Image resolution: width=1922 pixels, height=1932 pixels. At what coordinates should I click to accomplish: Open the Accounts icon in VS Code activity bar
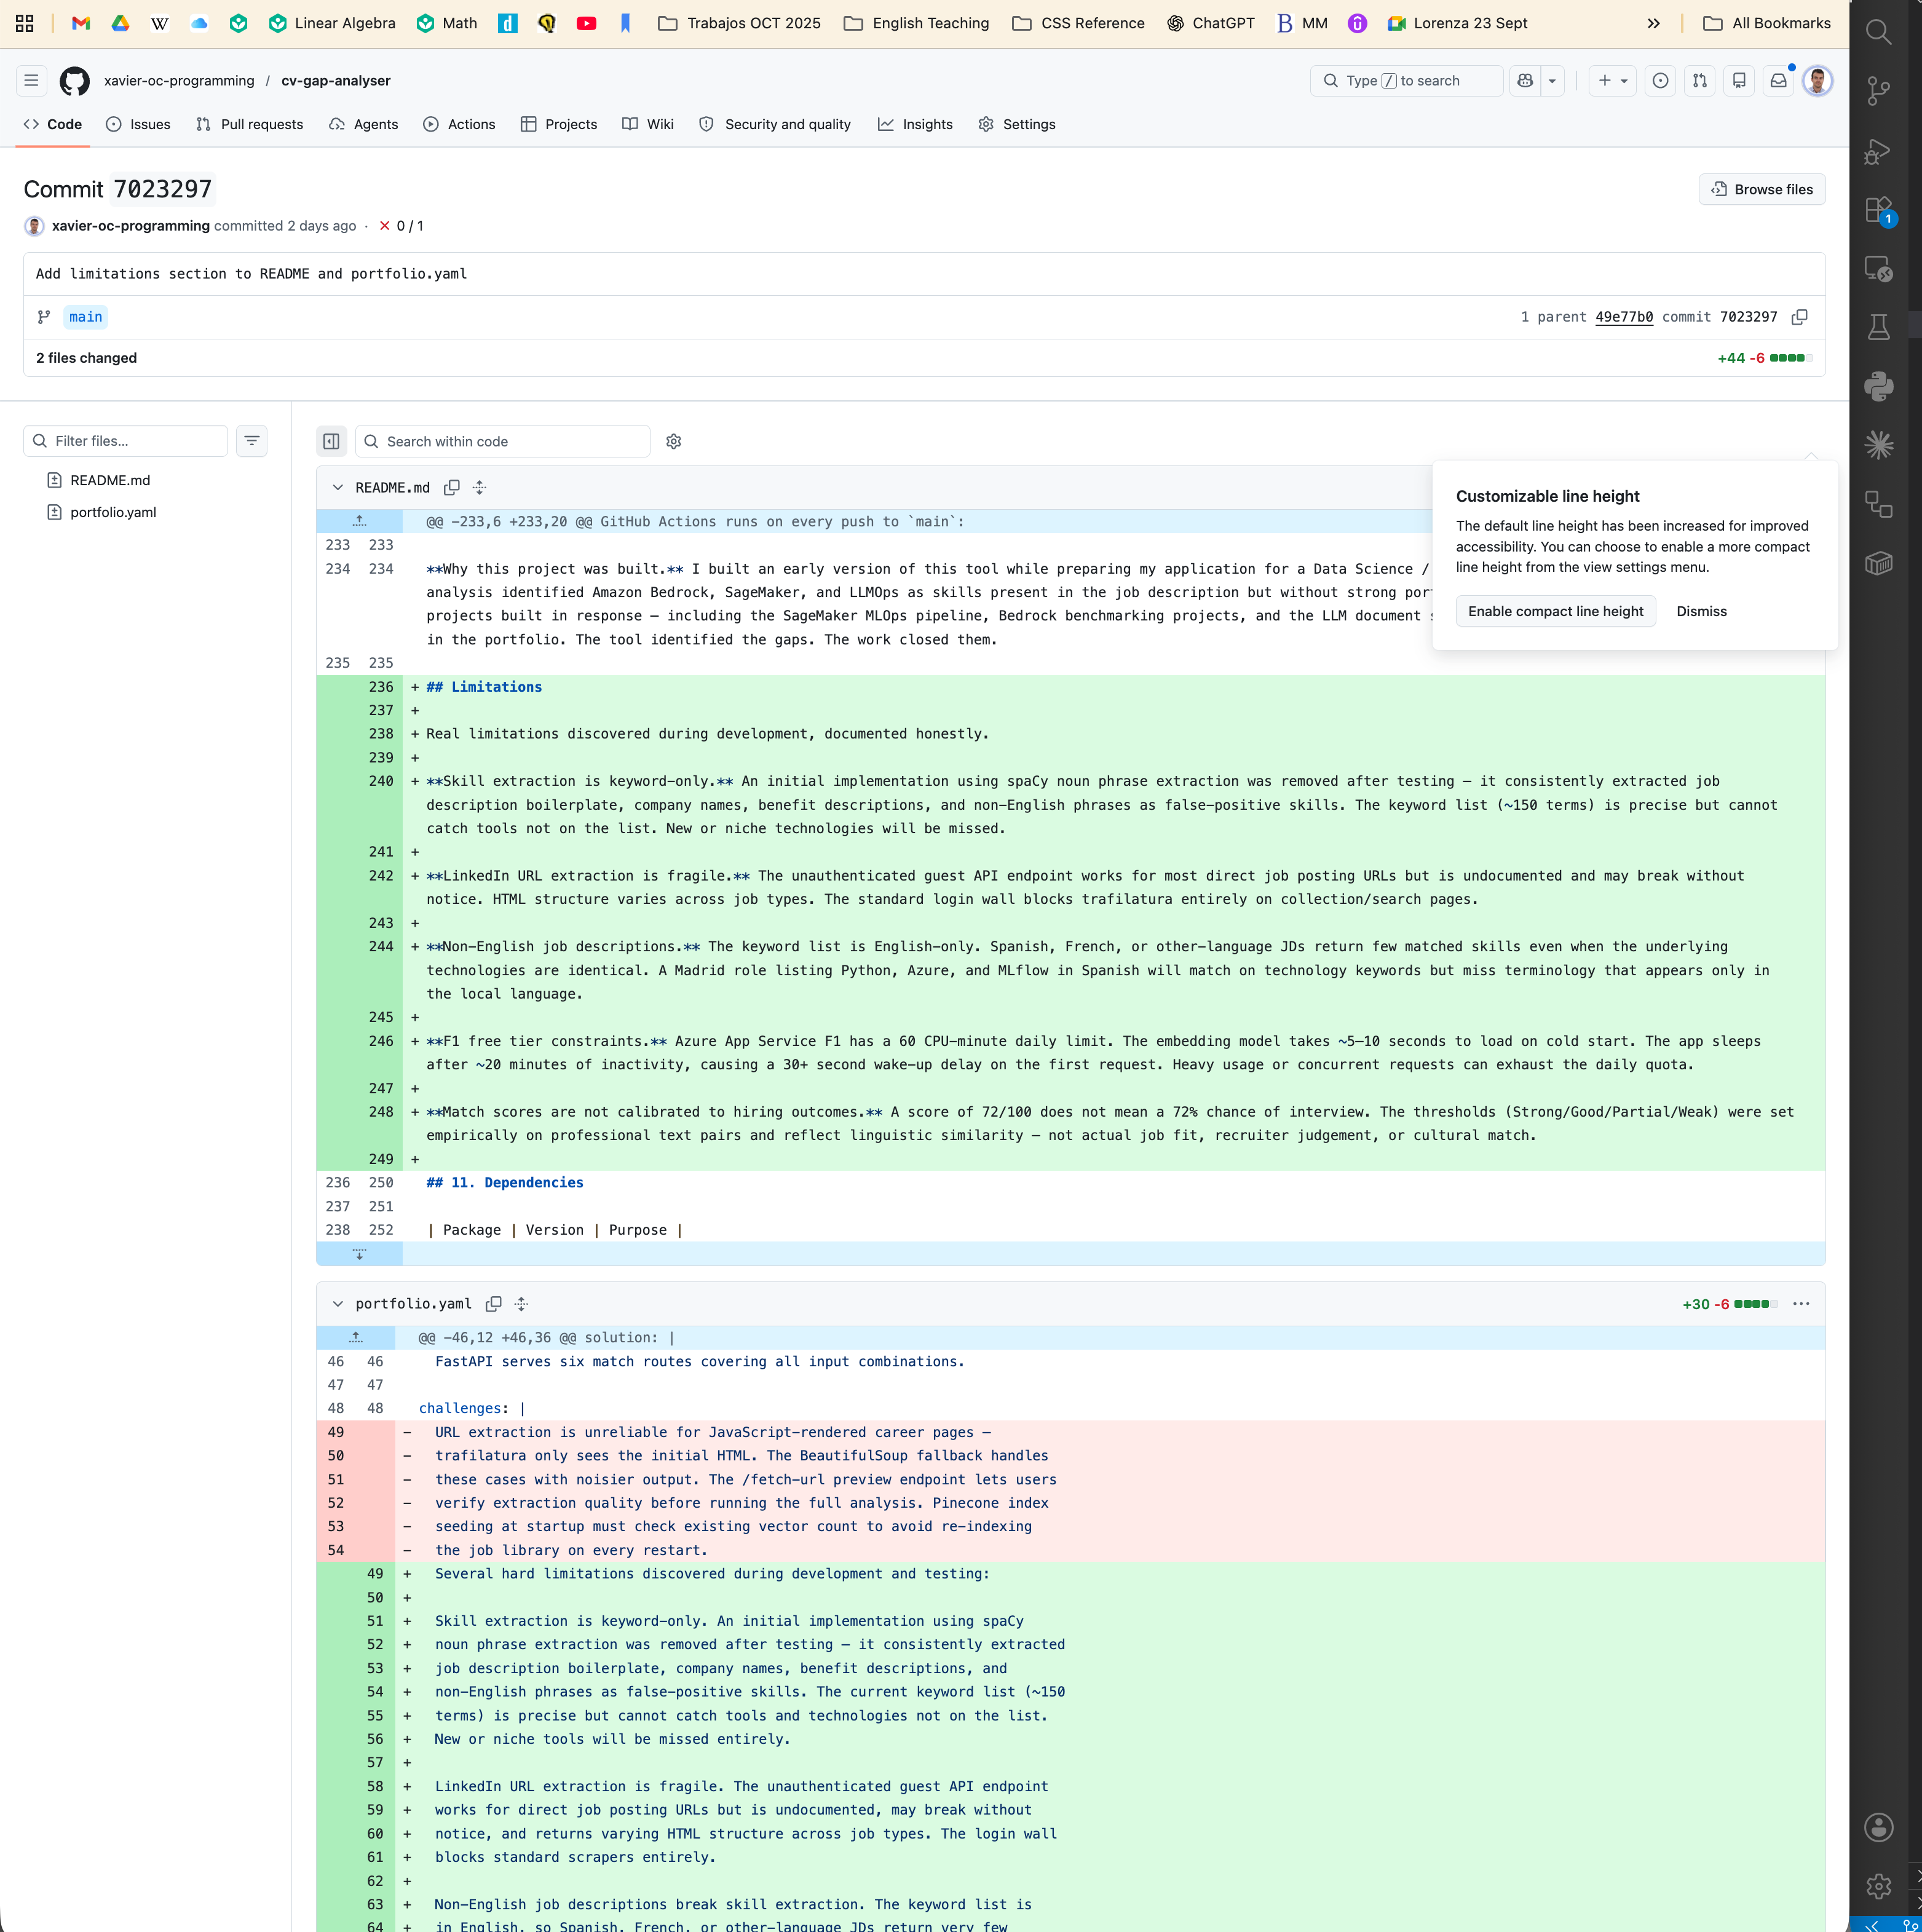coord(1879,1827)
